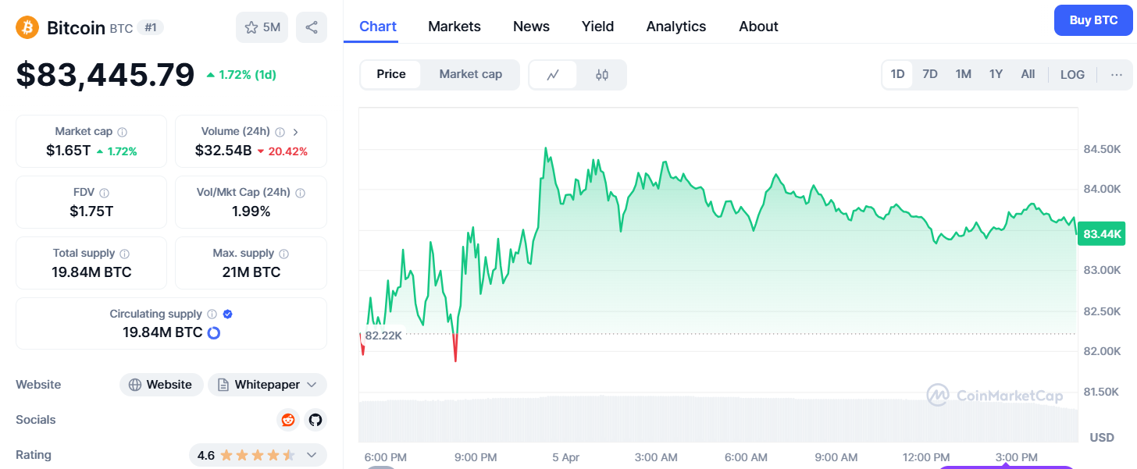Click the 21M BTC max supply value
This screenshot has width=1137, height=469.
(251, 272)
